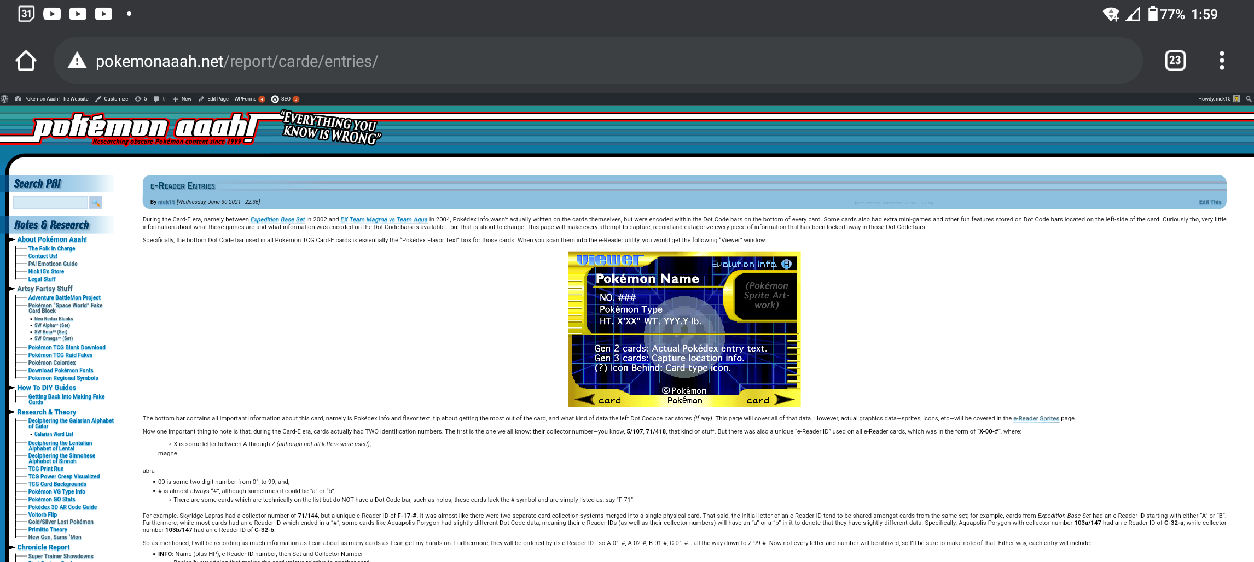Open TCG Power Creep Visualized link
1254x562 pixels.
[x=64, y=477]
